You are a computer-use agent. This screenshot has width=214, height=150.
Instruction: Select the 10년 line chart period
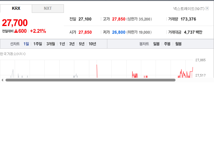click(92, 44)
